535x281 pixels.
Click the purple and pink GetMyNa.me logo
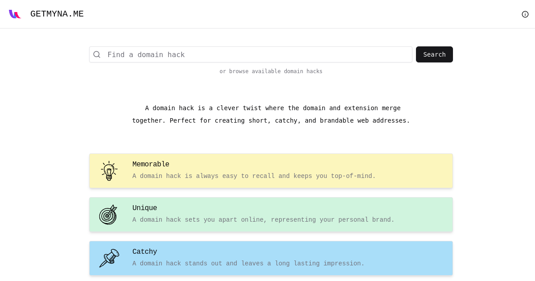click(15, 14)
